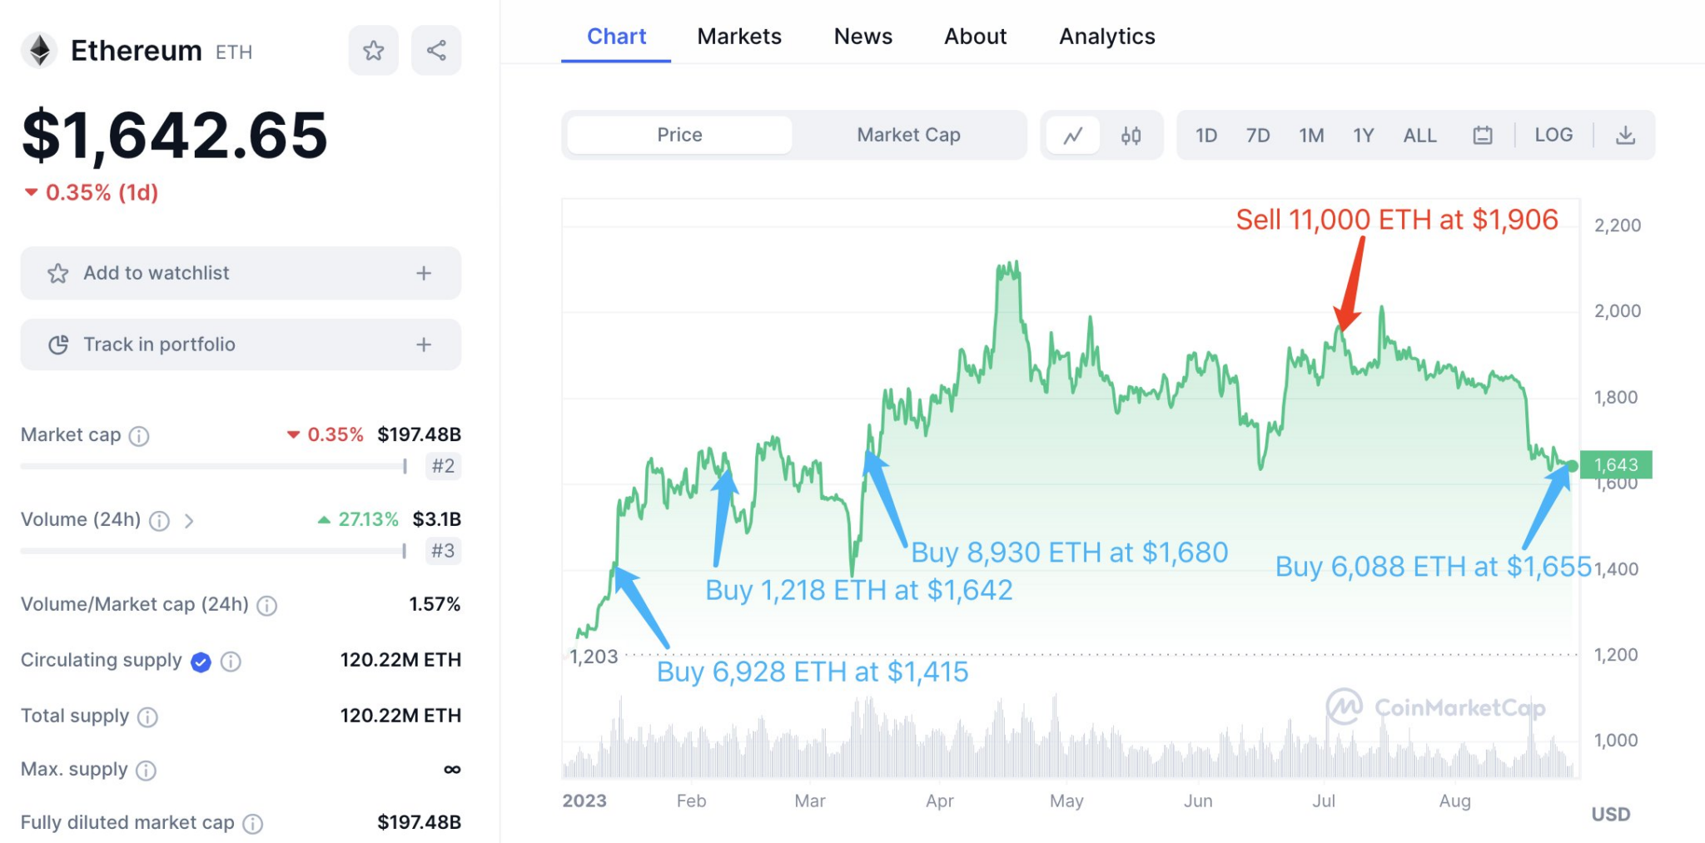Click info icon next to Max. supply
Screen dimensions: 1705x843
146,771
